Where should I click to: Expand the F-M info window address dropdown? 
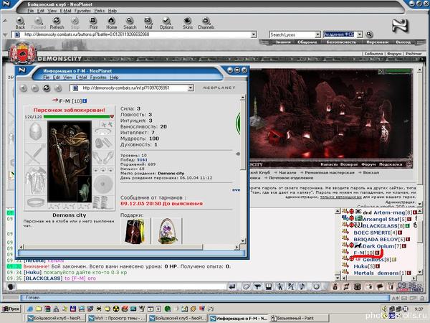[x=191, y=88]
